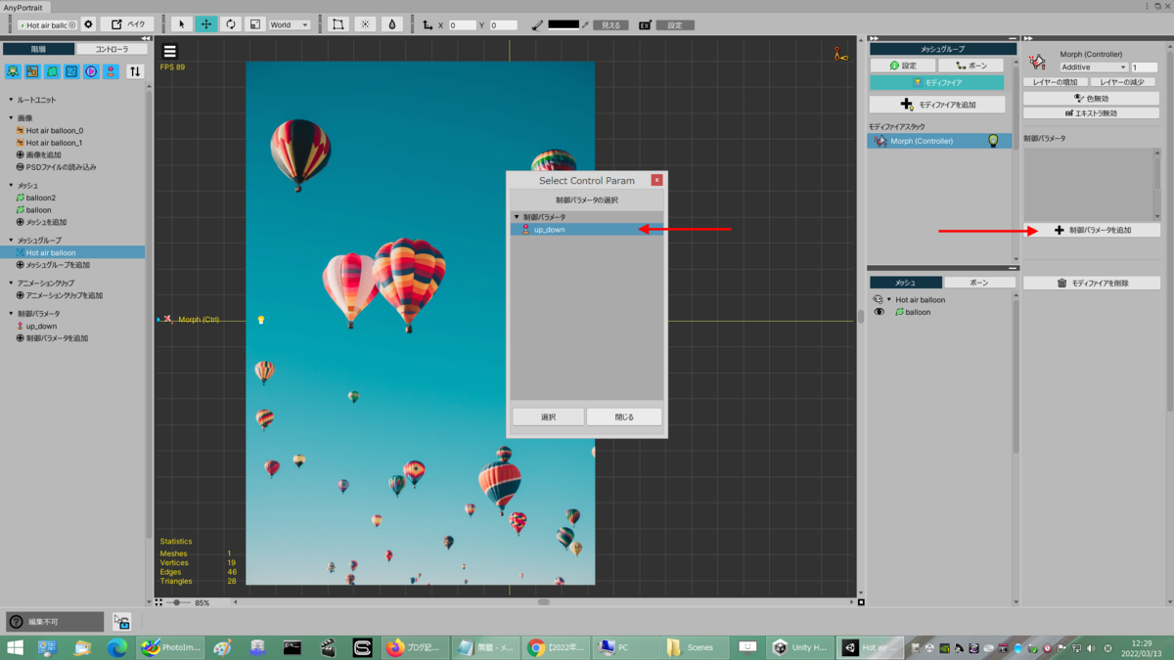Switch to the 階層 hierarchy tab
Viewport: 1174px width, 660px height.
pyautogui.click(x=38, y=49)
